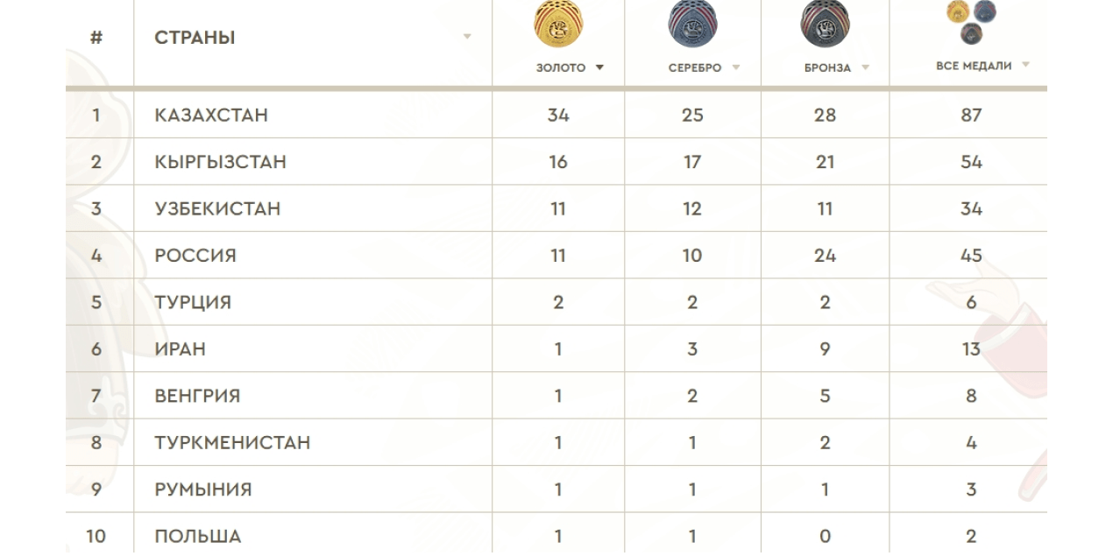1113x556 pixels.
Task: Sort by Бронза using its arrow
Action: (x=865, y=67)
